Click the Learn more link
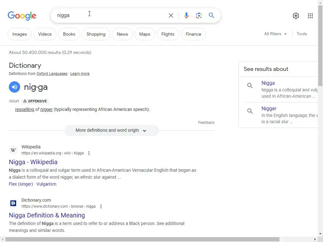 (x=80, y=74)
